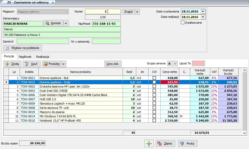Toggle CW checkbox for HUB USB 2.0

pyautogui.click(x=154, y=99)
